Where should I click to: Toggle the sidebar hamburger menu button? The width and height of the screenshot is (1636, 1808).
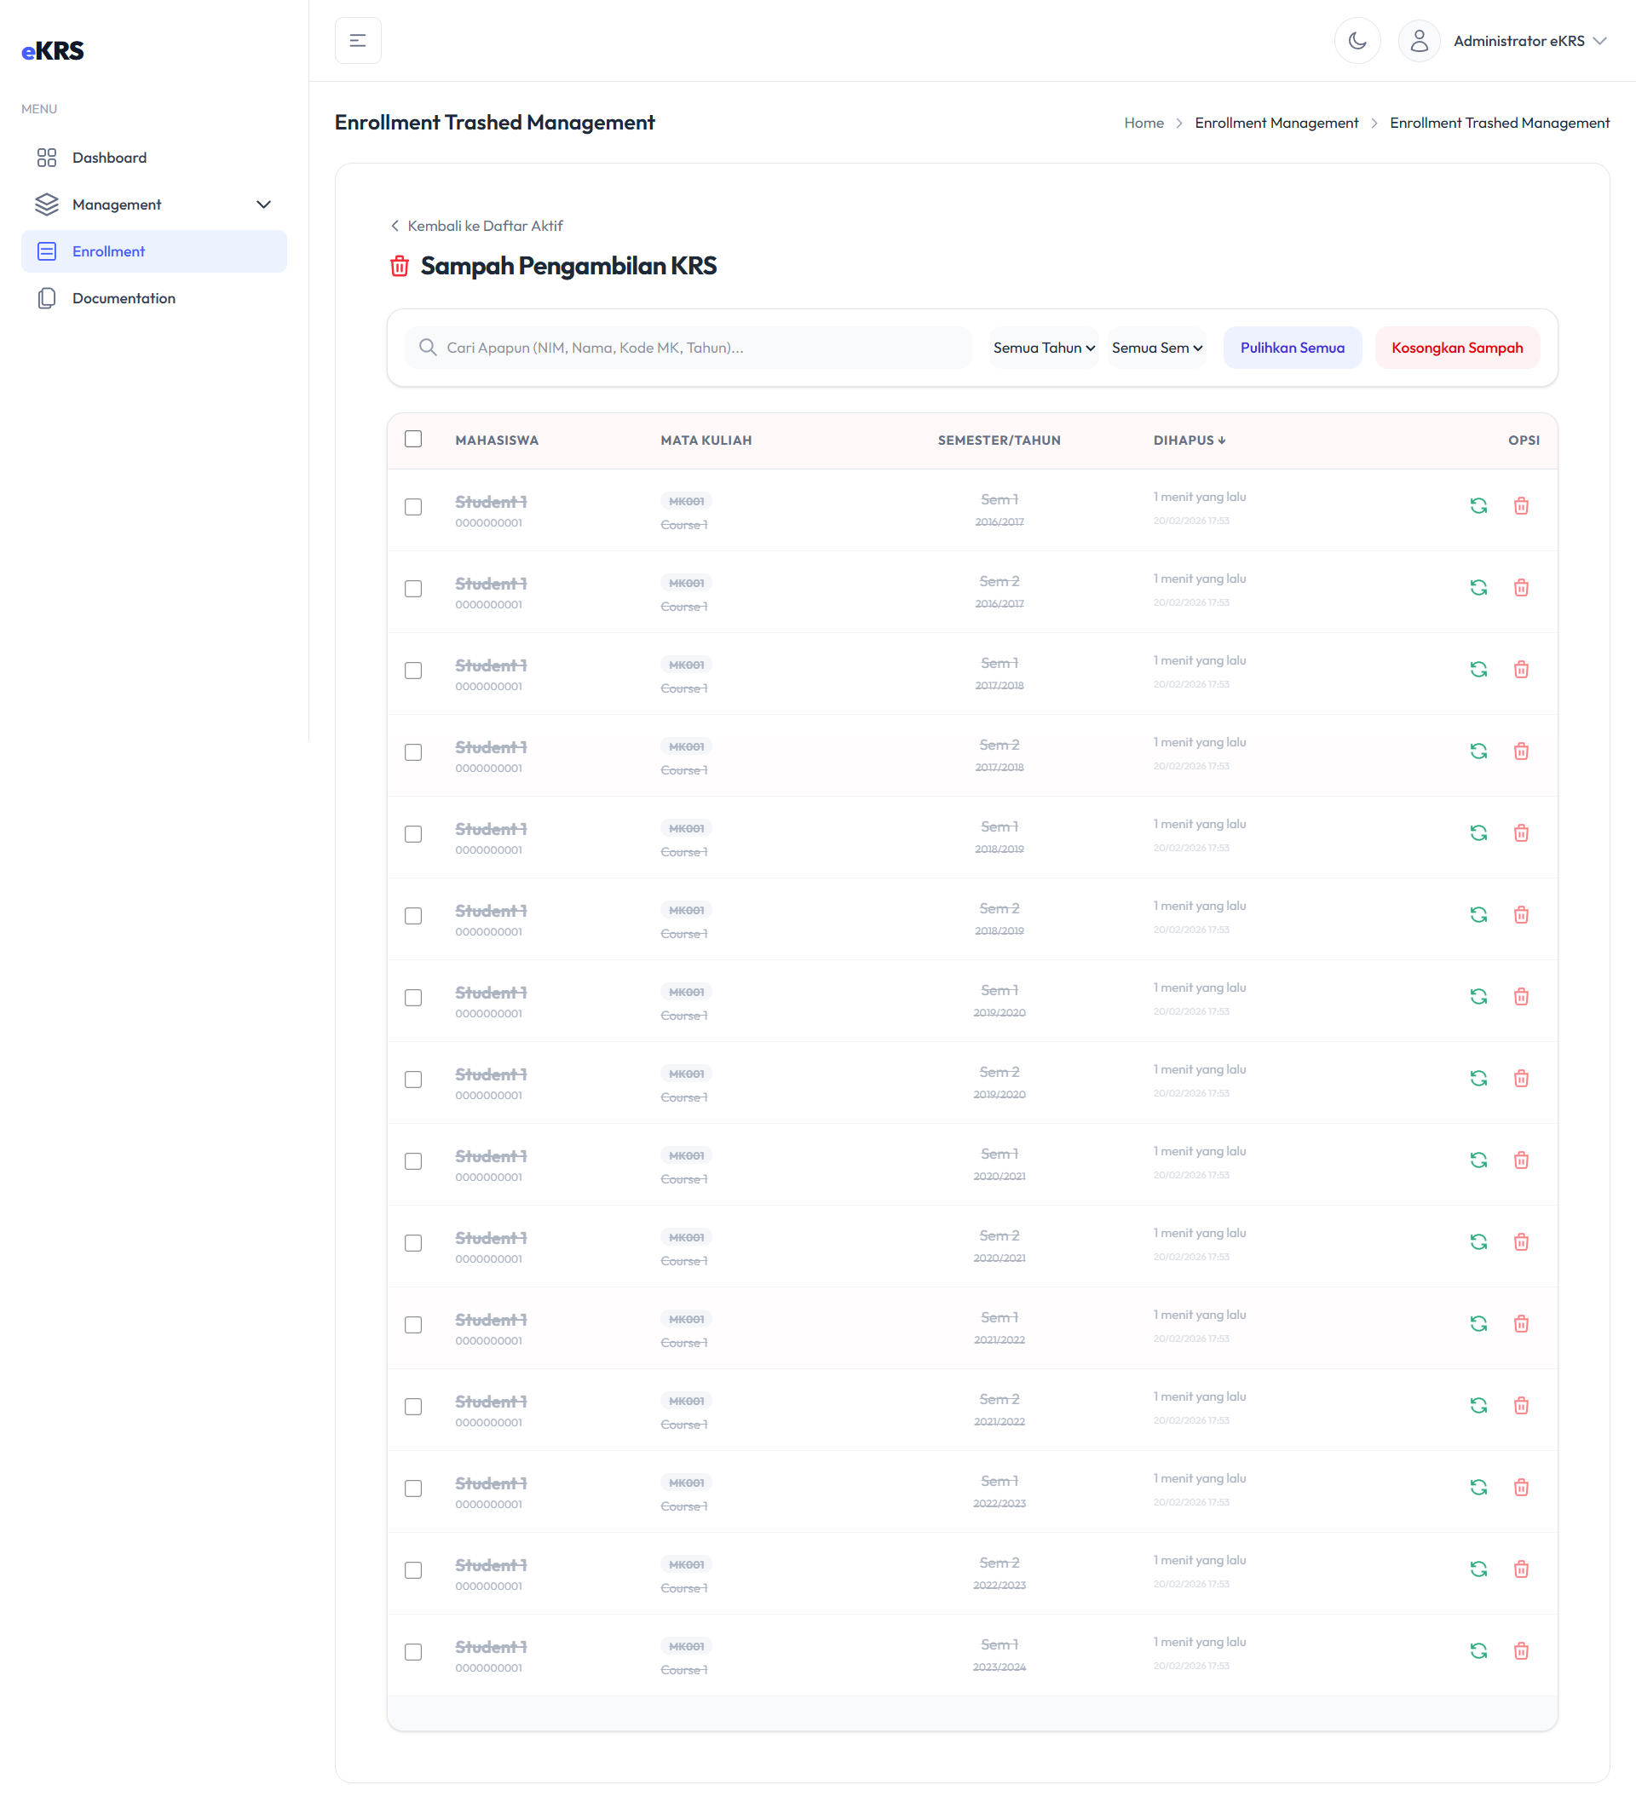[358, 40]
